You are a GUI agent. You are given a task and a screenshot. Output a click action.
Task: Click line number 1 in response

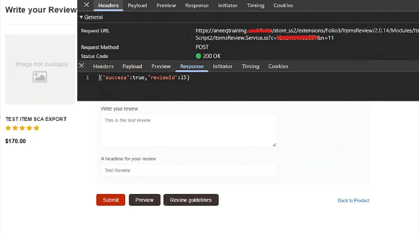coord(88,77)
